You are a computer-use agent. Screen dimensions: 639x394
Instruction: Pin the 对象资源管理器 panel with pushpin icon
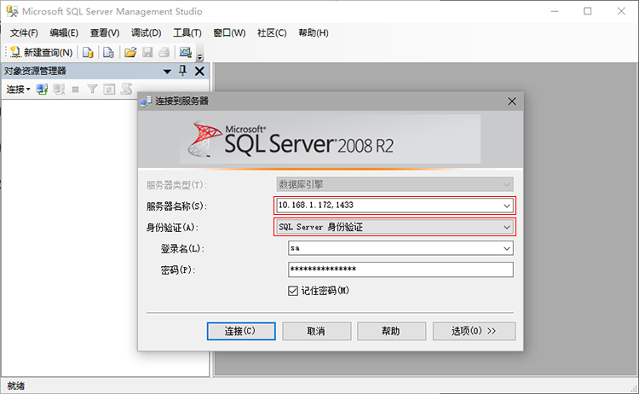click(182, 72)
